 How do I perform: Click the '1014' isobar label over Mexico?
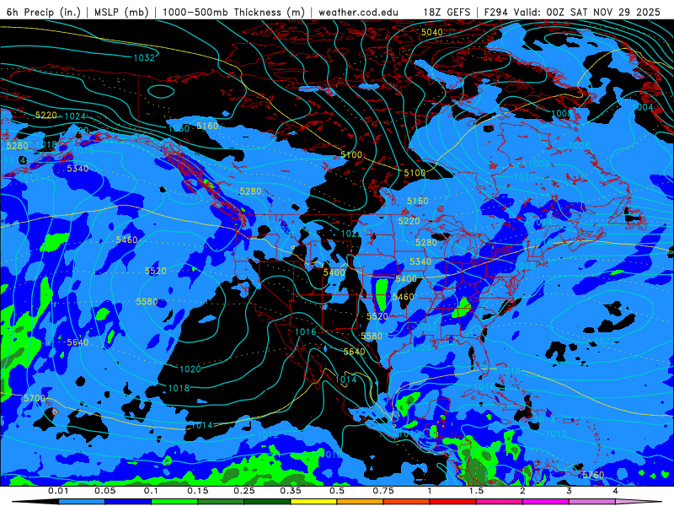346,379
